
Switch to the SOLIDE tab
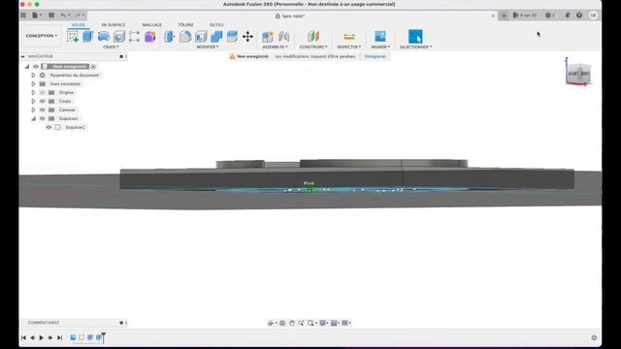coord(78,25)
